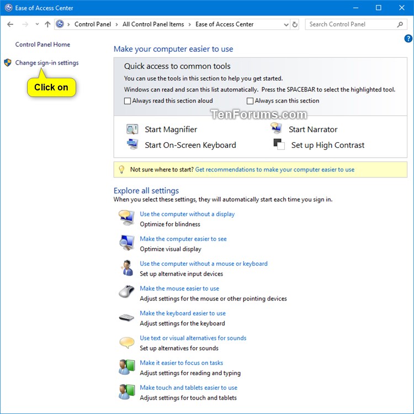The width and height of the screenshot is (414, 414).
Task: Open the blue Help question mark
Action: (408, 39)
